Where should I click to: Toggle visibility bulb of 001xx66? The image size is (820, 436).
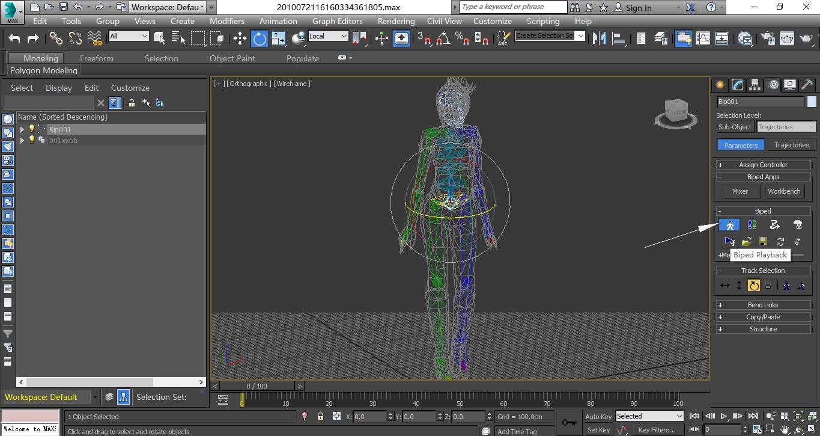(x=32, y=140)
